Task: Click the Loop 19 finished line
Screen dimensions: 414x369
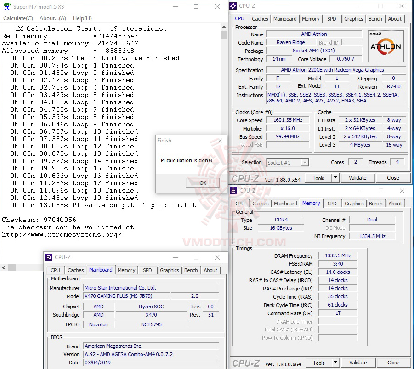Action: click(74, 198)
